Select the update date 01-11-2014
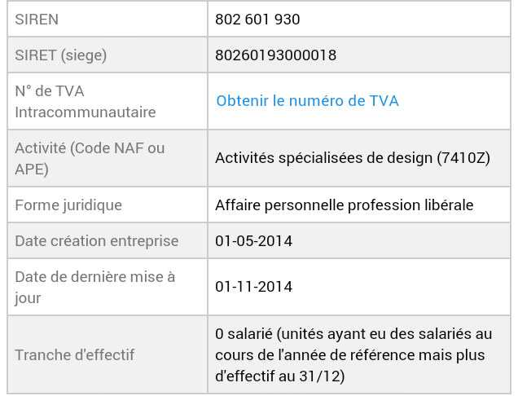Screen dimensions: 518x396 [x=254, y=287]
